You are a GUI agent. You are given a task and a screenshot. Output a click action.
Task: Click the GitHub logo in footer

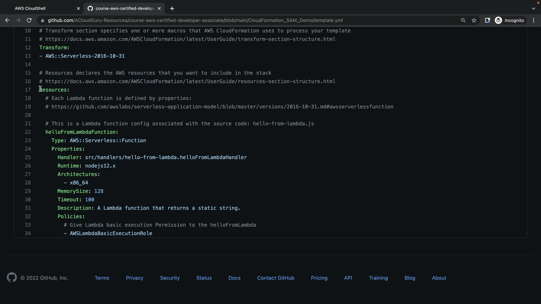click(12, 278)
